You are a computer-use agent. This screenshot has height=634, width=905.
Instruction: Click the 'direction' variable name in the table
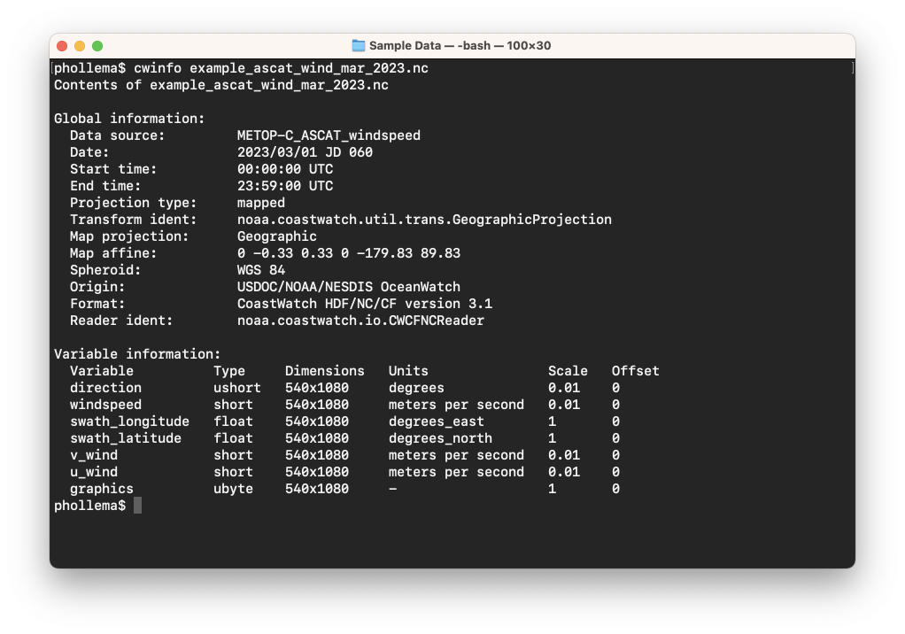tap(105, 388)
